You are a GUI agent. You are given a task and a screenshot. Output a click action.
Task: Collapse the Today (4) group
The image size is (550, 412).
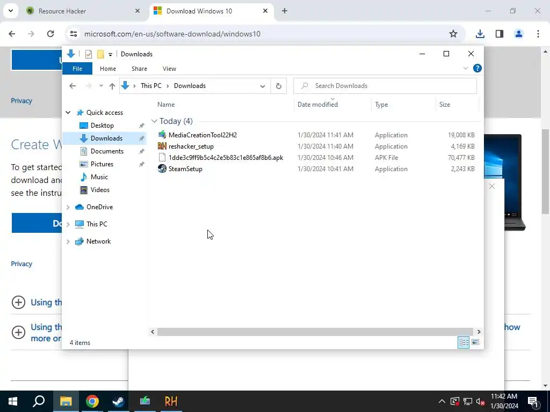pos(154,121)
